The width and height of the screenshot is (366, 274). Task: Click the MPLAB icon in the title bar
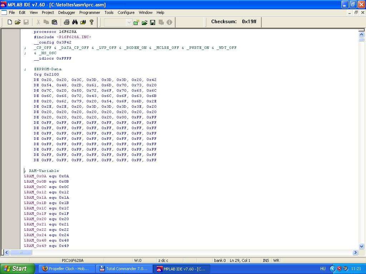[4, 4]
